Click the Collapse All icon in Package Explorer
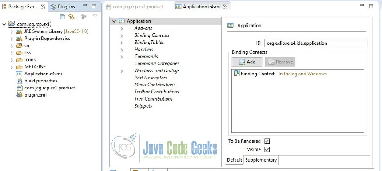This screenshot has width=382, height=171. tap(63, 16)
